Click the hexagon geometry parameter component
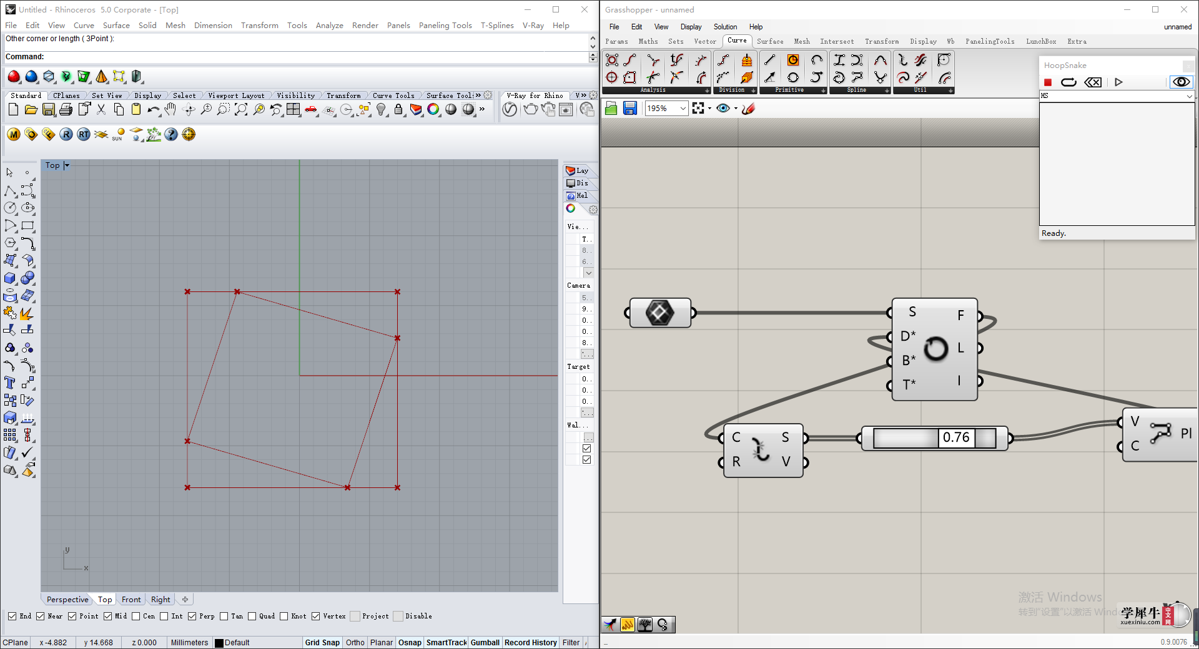The width and height of the screenshot is (1199, 649). tap(659, 313)
